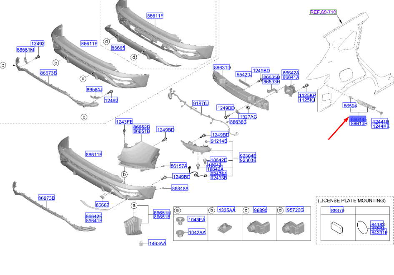Open the REF.60-710 reference link
Viewport: 394px width, 275px height.
pos(323,12)
